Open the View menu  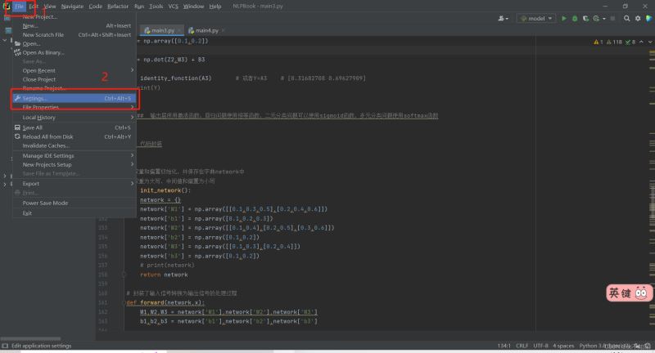click(x=50, y=7)
